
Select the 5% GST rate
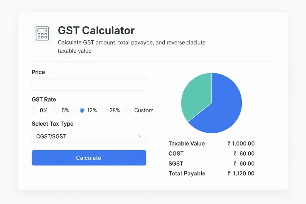coord(56,110)
